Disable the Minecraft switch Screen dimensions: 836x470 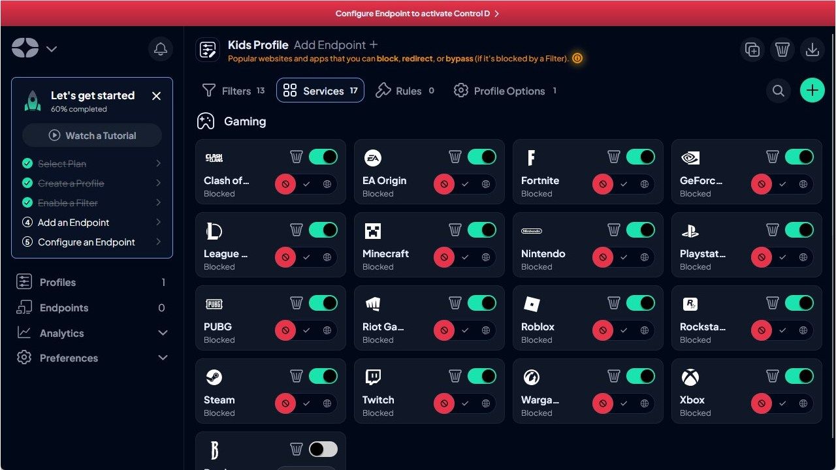[482, 230]
